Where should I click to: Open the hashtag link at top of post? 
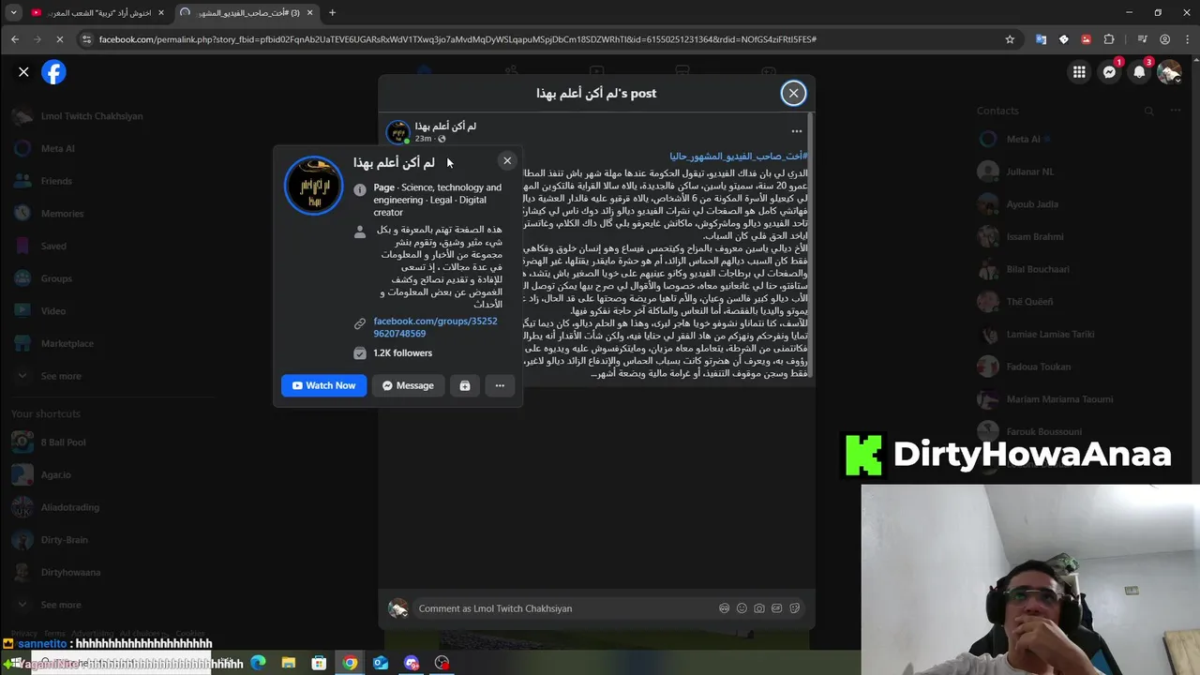(x=738, y=156)
